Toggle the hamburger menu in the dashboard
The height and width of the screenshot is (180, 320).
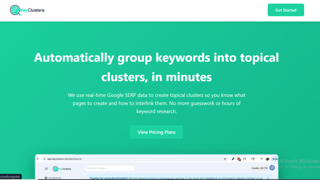click(46, 168)
